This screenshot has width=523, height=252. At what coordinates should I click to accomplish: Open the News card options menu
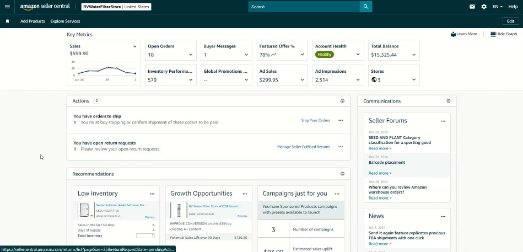click(443, 216)
